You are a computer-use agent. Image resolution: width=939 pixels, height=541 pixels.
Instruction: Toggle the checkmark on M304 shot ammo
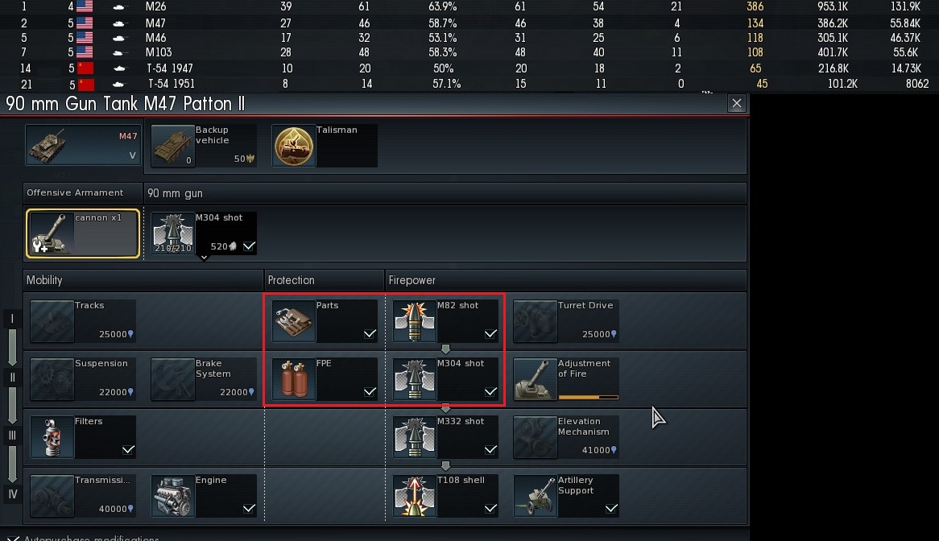pyautogui.click(x=249, y=246)
